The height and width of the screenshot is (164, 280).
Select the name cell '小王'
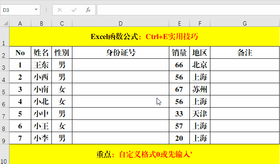coord(42,126)
